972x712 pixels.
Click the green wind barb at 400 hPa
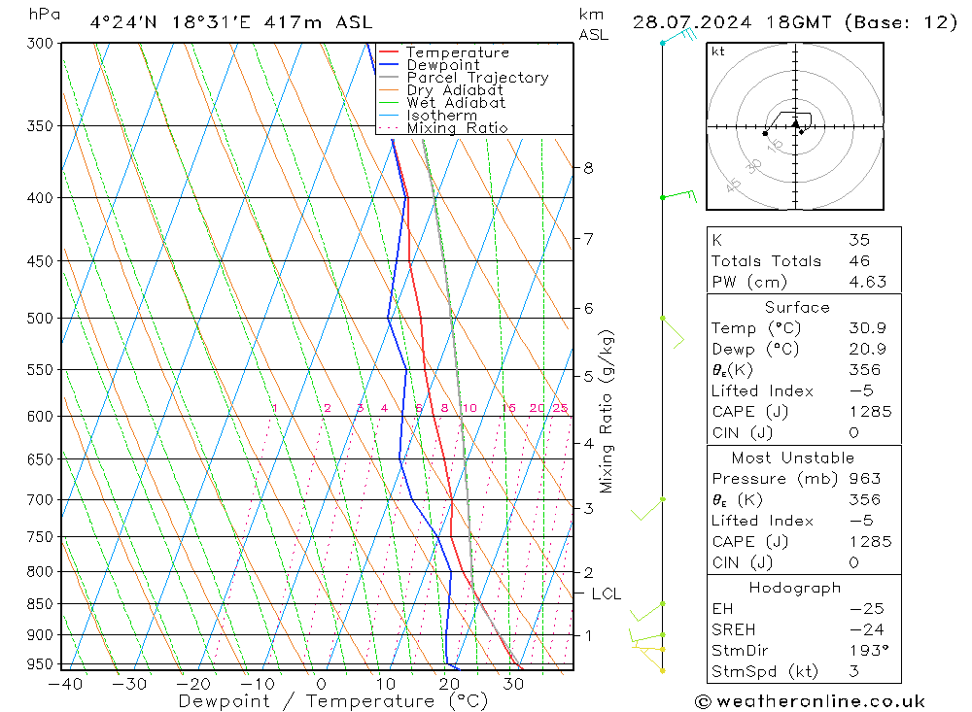click(x=679, y=196)
